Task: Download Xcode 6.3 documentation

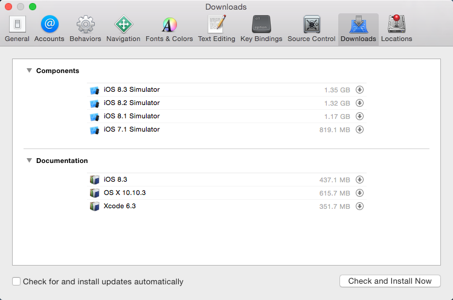Action: tap(360, 206)
